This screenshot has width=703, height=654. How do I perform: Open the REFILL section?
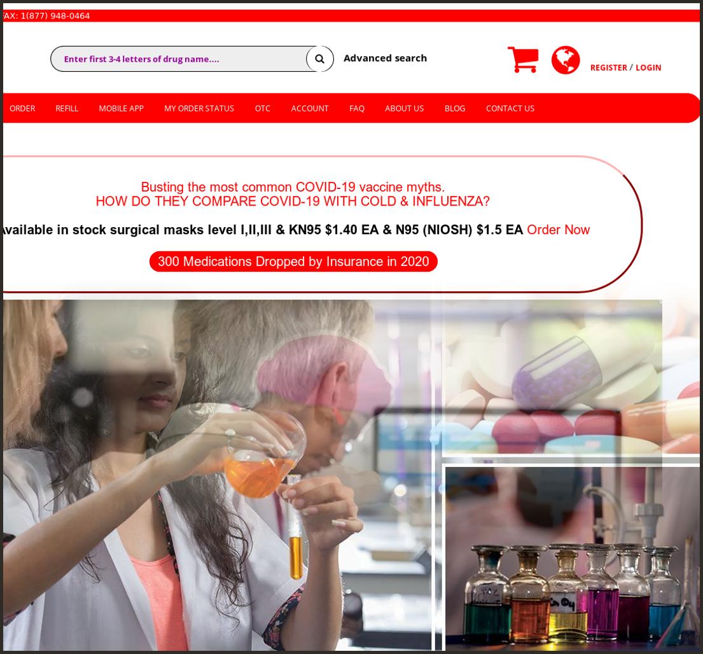[x=67, y=108]
